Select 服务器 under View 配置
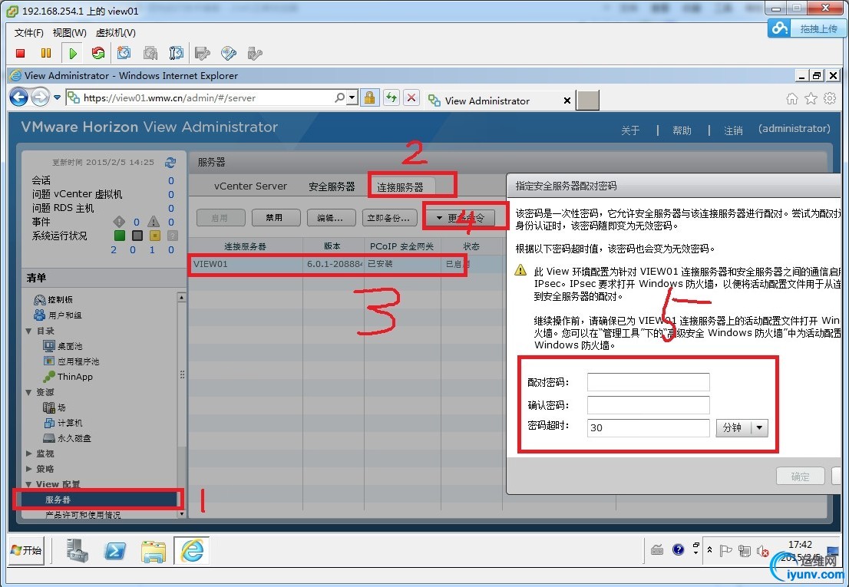Screen dimensions: 849x587 tap(58, 500)
